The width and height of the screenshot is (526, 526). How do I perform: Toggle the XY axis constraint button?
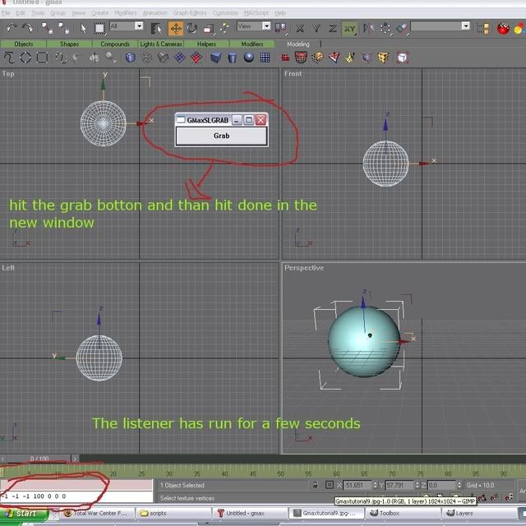click(349, 28)
